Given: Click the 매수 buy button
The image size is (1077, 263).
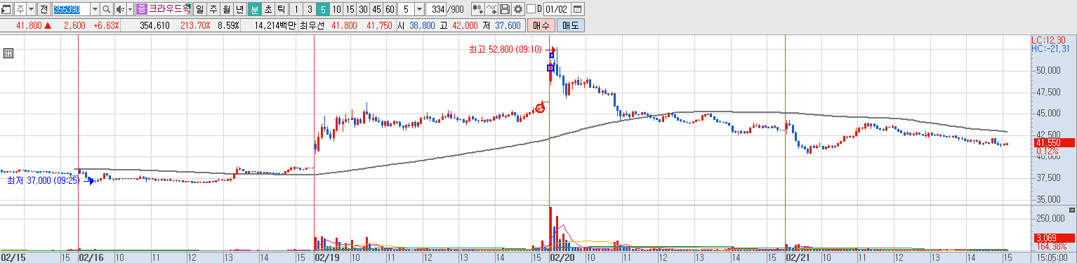Looking at the screenshot, I should coord(541,25).
